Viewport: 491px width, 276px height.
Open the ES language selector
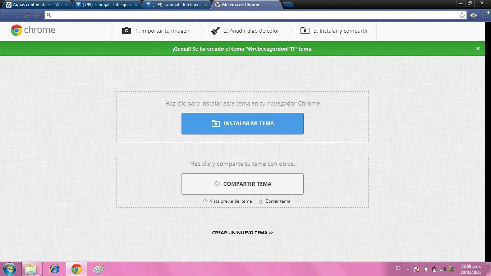pyautogui.click(x=398, y=268)
